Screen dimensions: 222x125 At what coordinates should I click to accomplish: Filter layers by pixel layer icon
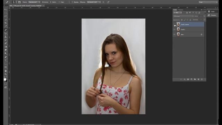tap(187, 12)
